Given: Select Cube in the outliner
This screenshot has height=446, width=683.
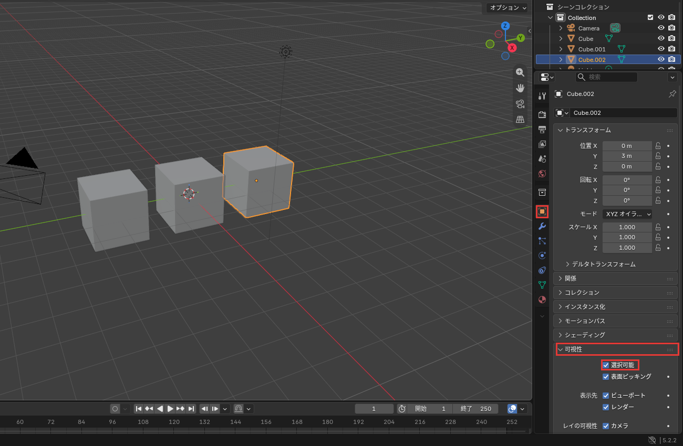Looking at the screenshot, I should click(586, 39).
